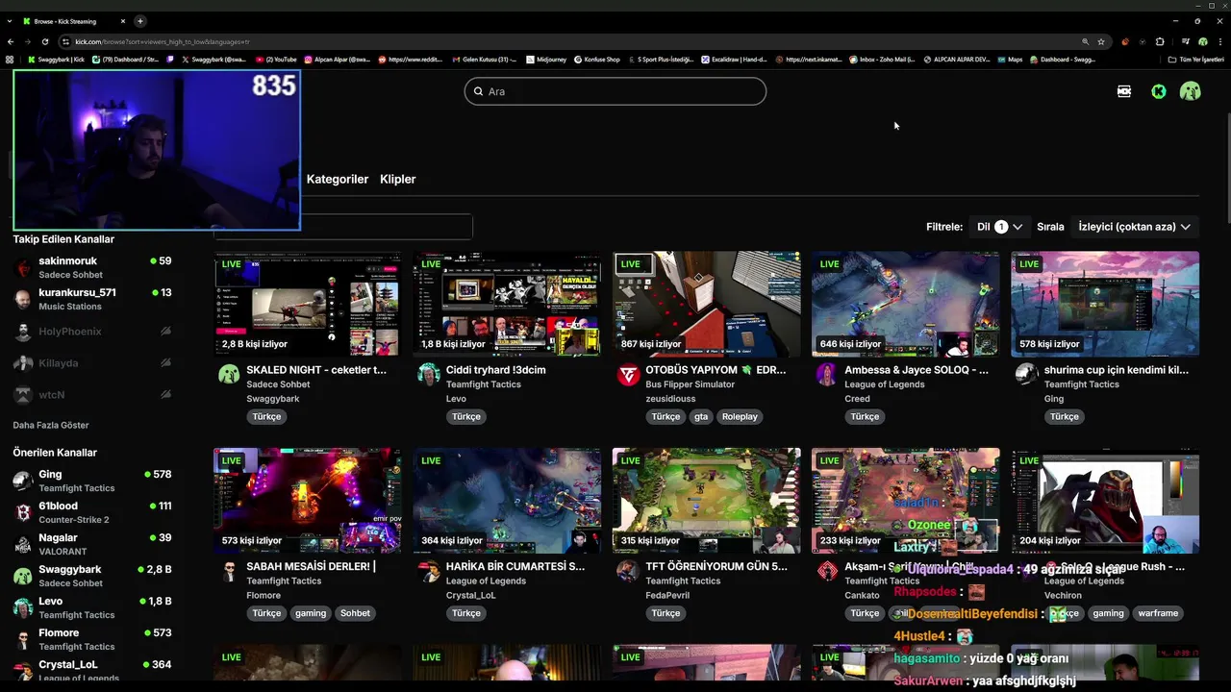Open the cinema/theatre mode icon in header

[1124, 91]
